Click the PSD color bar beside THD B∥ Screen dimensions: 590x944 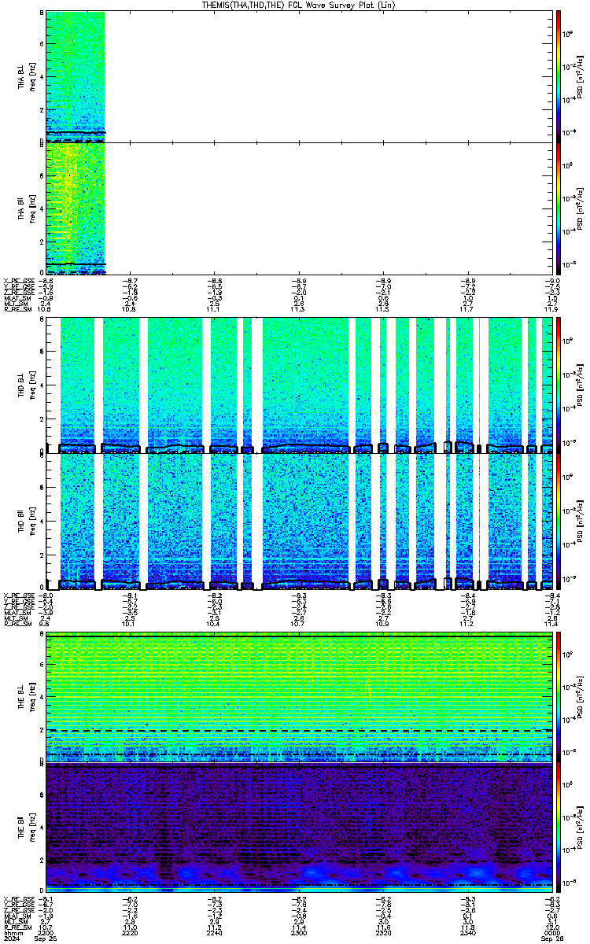559,522
